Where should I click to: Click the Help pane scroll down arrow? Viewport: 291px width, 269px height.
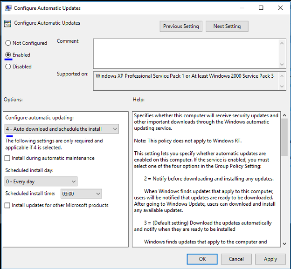click(x=284, y=243)
